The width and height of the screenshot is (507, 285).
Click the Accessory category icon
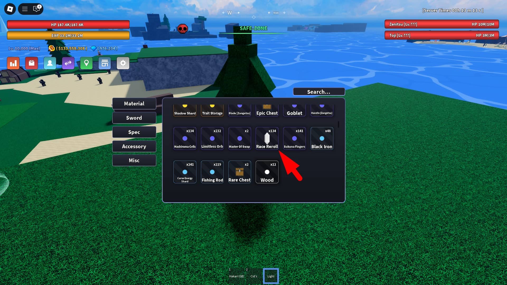tap(134, 146)
